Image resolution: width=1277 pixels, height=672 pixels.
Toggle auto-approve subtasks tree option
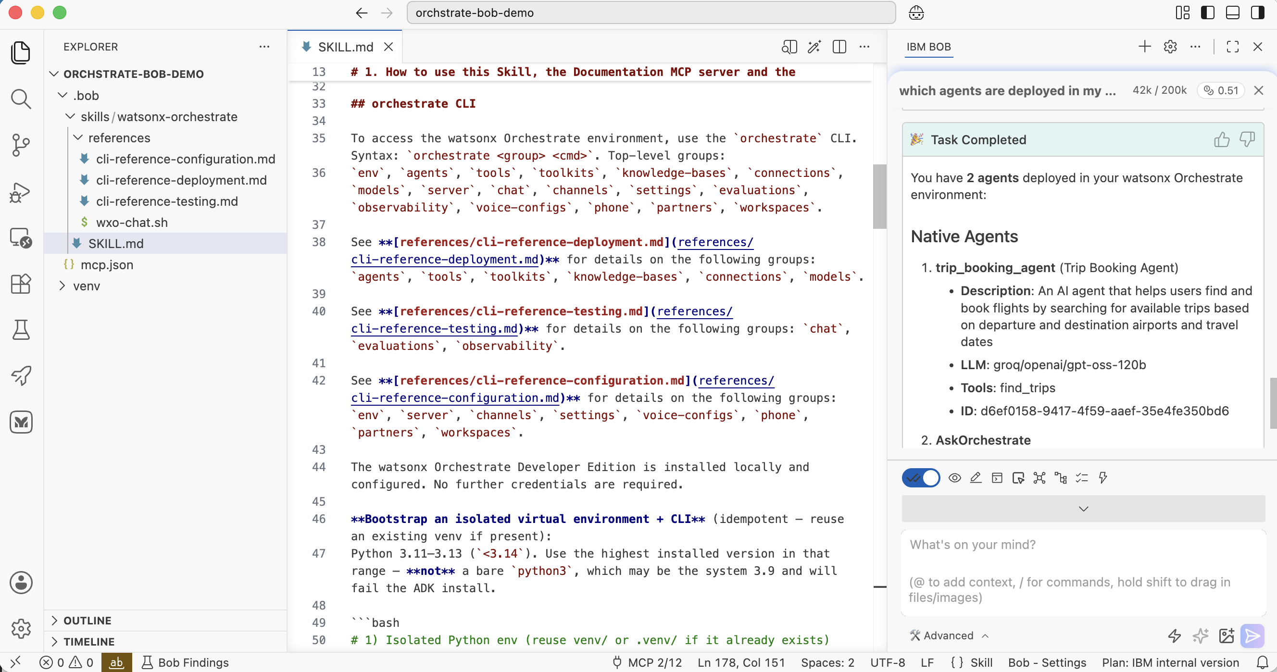click(x=1061, y=478)
